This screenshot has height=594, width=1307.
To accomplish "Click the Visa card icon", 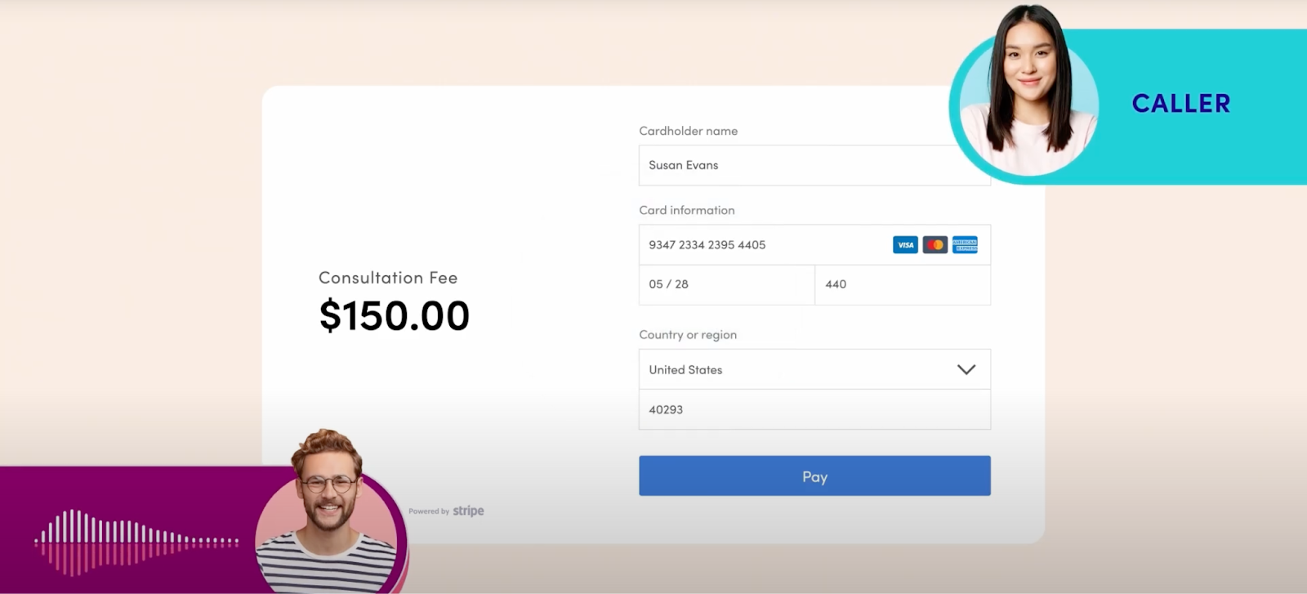I will pos(905,245).
